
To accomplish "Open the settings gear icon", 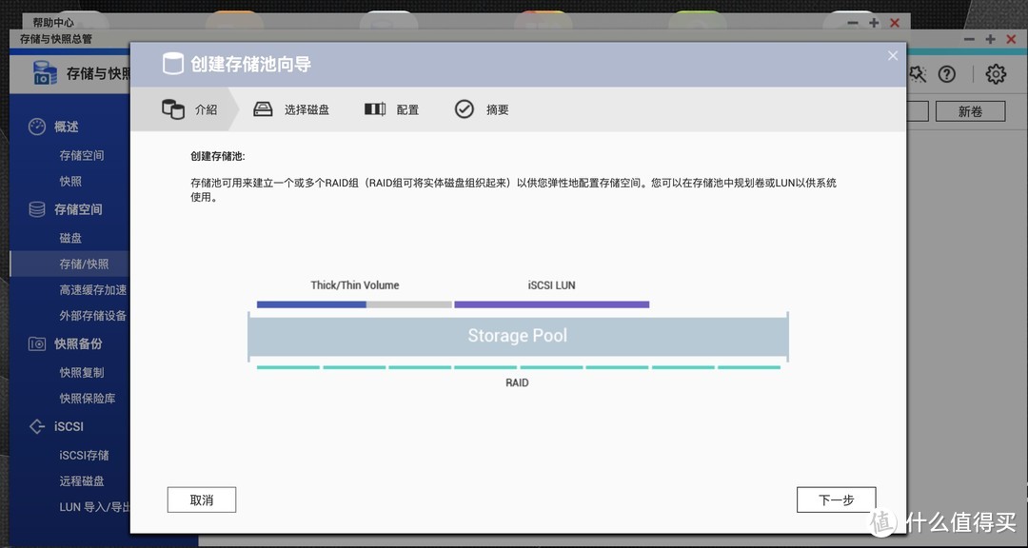I will 995,73.
